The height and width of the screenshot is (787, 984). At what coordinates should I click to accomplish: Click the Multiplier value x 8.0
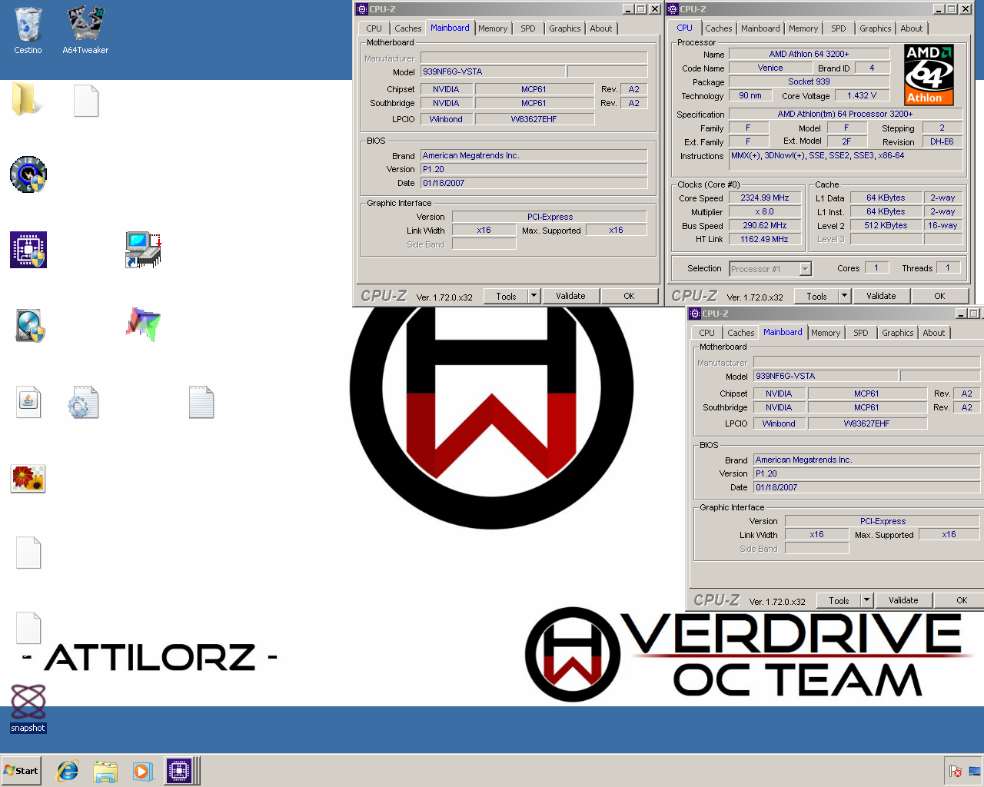pos(765,211)
